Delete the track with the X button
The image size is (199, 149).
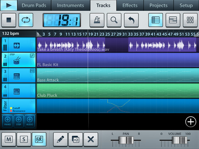point(91,139)
